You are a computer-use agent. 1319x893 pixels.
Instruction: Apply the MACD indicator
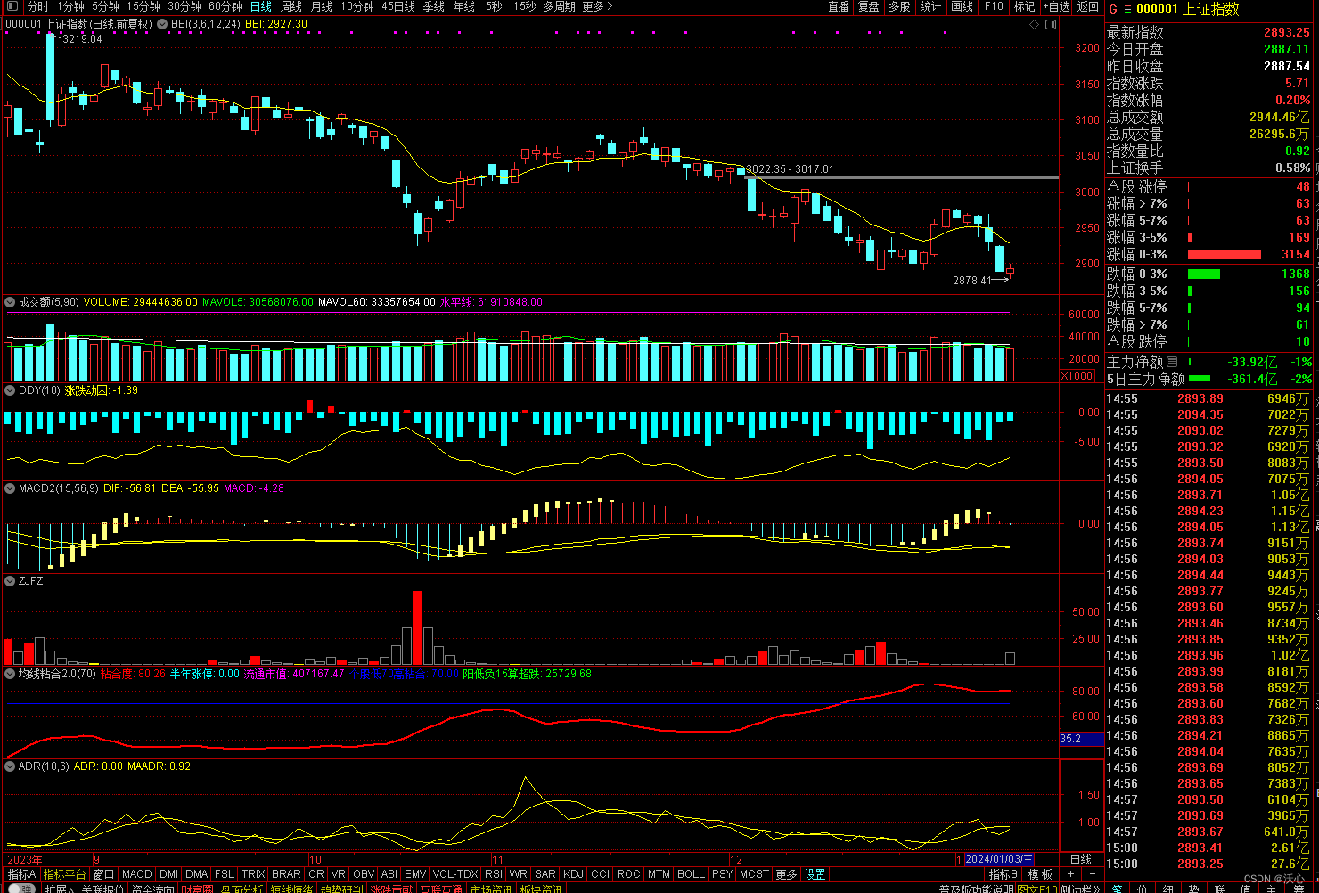[137, 875]
